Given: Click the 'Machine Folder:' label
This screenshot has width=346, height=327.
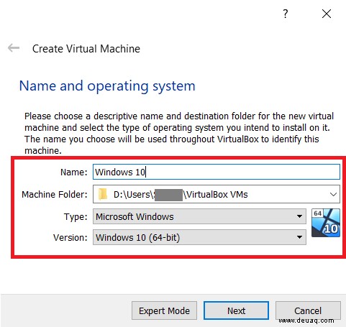Looking at the screenshot, I should click(x=55, y=194).
